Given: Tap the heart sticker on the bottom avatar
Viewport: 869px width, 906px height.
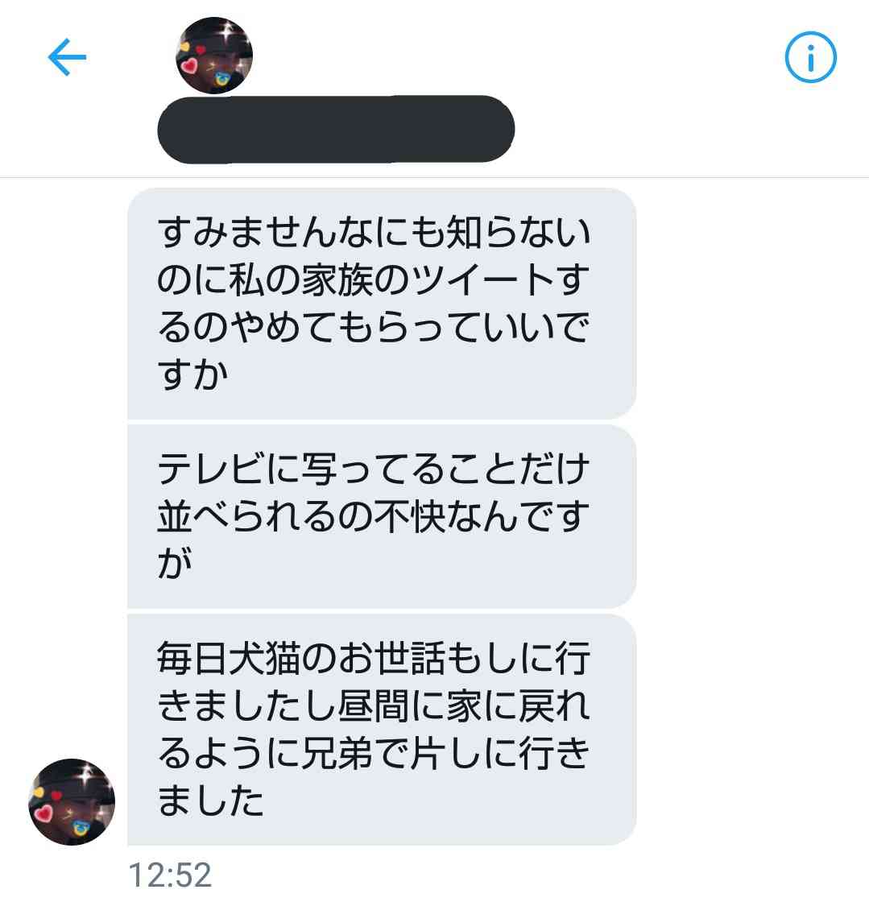Looking at the screenshot, I should 43,813.
